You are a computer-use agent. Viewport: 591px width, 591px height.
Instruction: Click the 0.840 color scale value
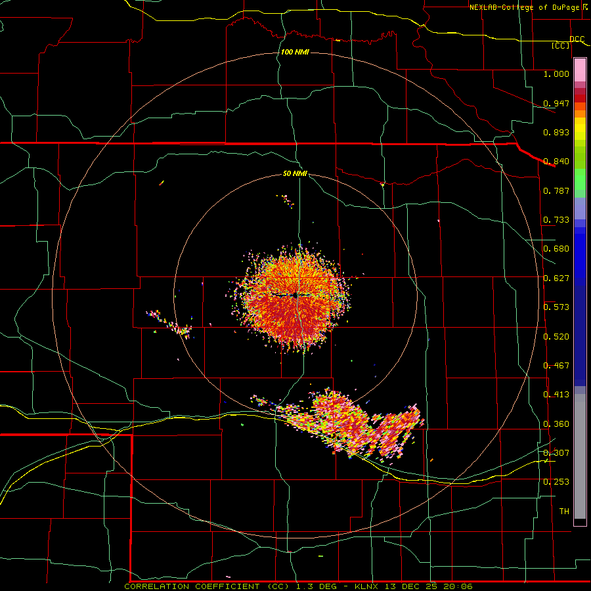click(x=556, y=162)
